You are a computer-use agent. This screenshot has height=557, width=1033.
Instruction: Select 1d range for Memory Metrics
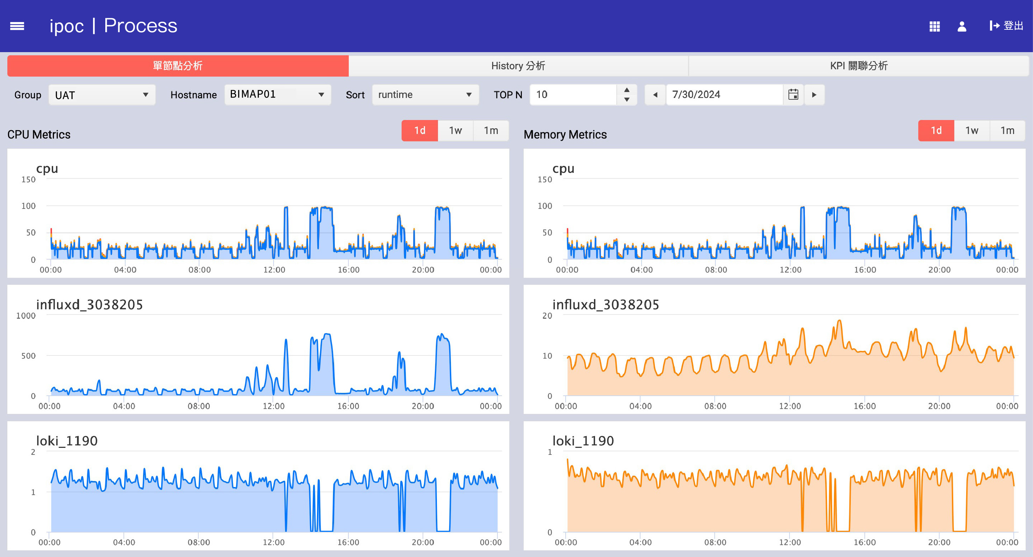tap(936, 131)
